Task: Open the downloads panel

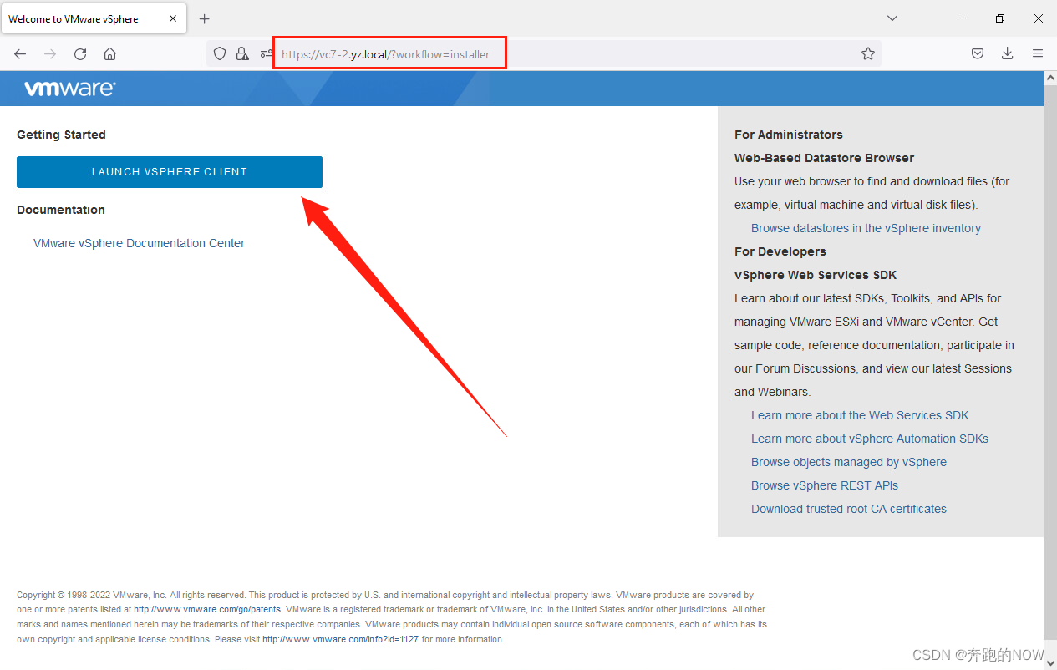Action: pyautogui.click(x=1008, y=53)
